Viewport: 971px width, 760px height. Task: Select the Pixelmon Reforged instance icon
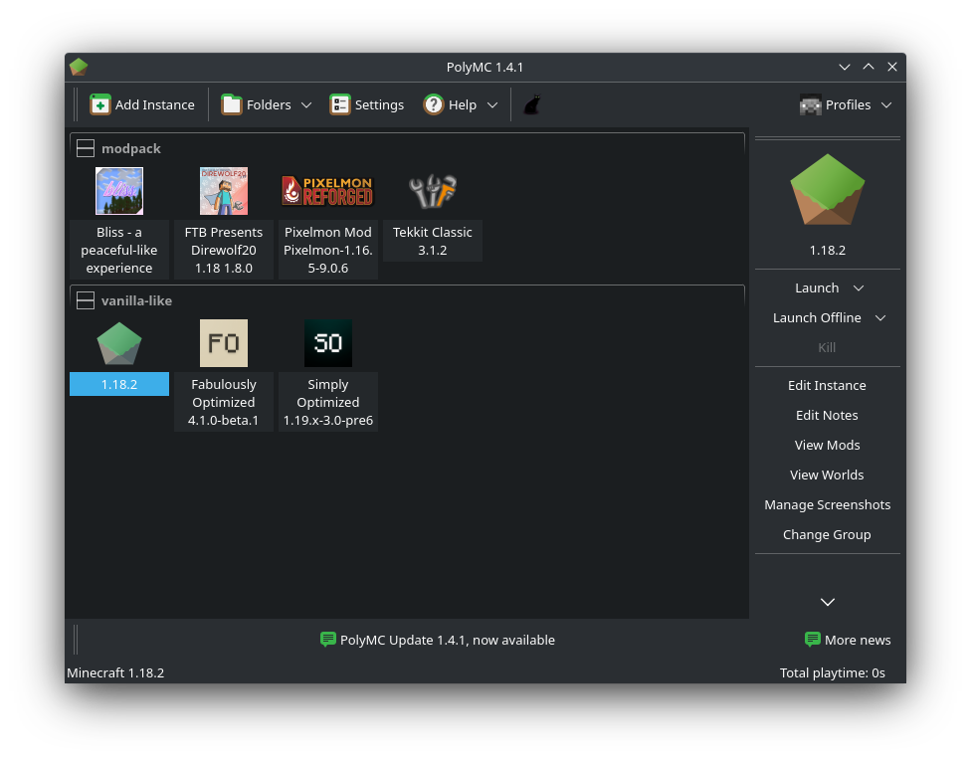[x=327, y=191]
